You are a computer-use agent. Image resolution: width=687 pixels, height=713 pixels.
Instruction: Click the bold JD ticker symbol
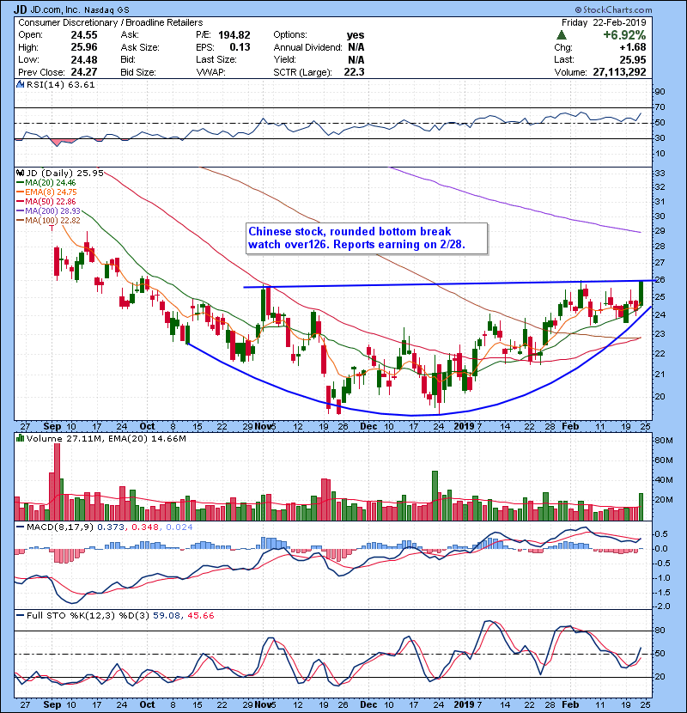click(20, 9)
